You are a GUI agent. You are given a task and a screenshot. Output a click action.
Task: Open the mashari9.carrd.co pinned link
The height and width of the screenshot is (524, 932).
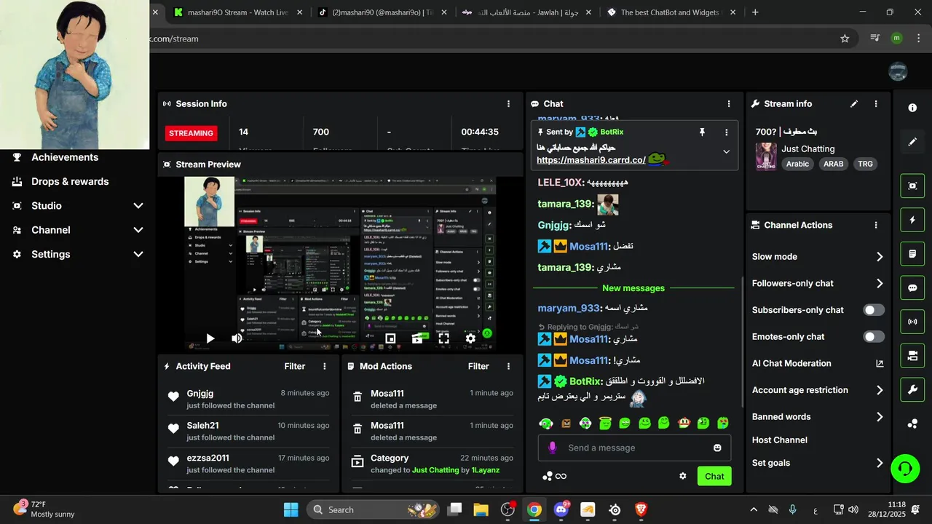pyautogui.click(x=591, y=160)
